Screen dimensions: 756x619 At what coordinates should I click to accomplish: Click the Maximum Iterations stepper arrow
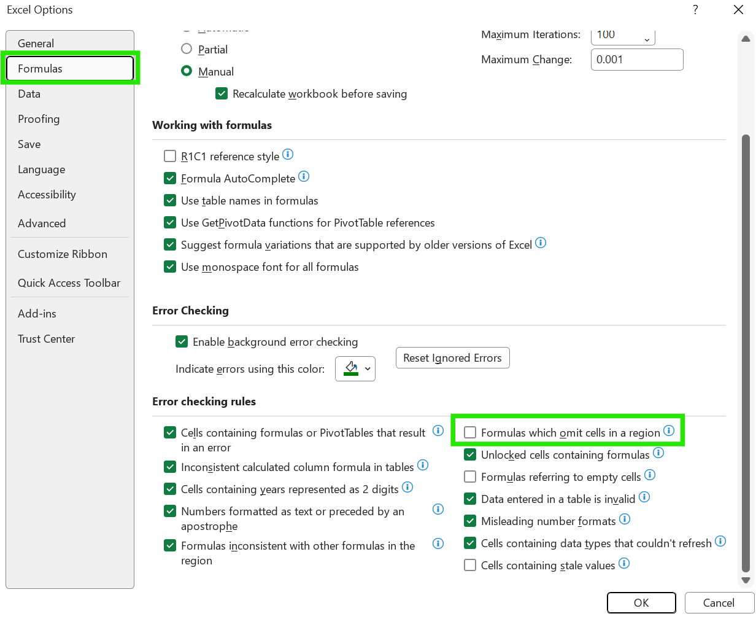647,40
